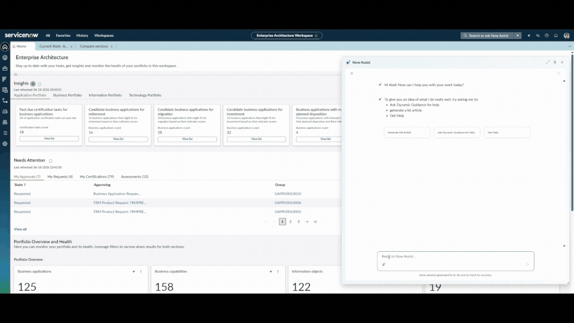Switch to My Certifications (79) tab
The width and height of the screenshot is (574, 323).
pos(97,176)
